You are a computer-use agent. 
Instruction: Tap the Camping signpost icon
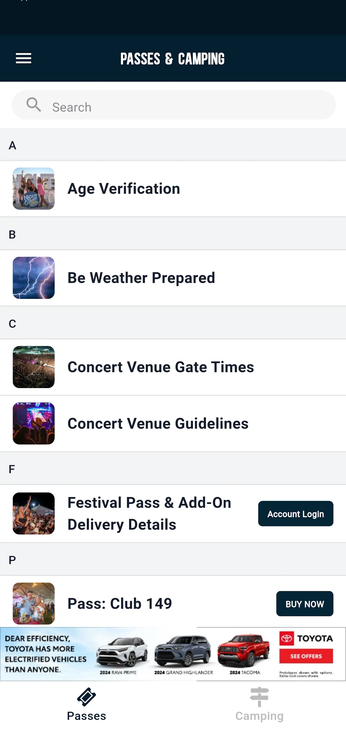coord(259,697)
